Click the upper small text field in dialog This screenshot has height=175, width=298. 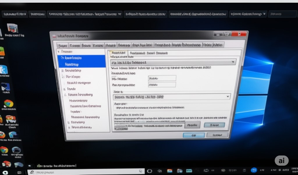pos(162,78)
